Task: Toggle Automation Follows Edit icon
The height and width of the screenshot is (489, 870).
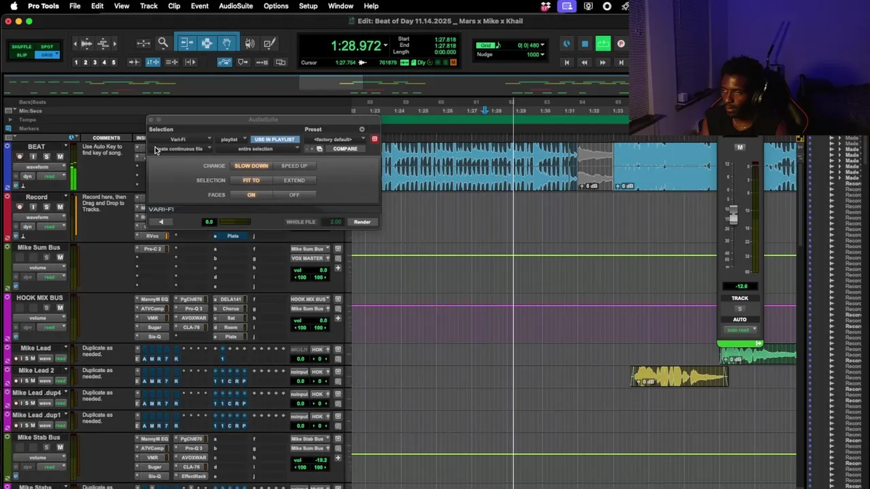Action: 224,62
